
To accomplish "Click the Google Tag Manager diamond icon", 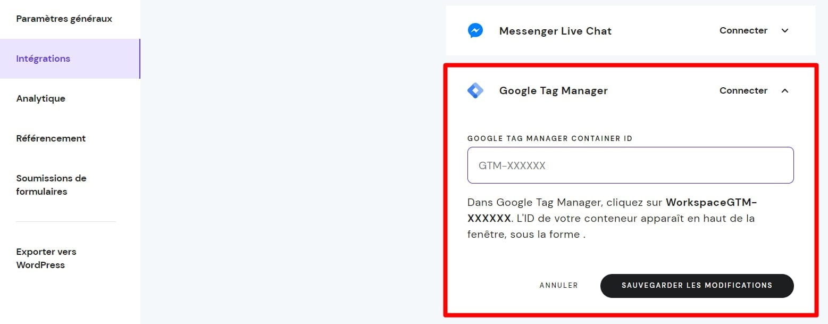I will (x=475, y=91).
